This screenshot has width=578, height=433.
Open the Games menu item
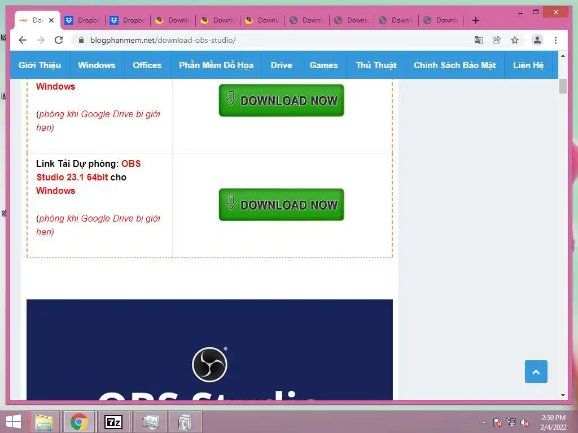pos(323,65)
